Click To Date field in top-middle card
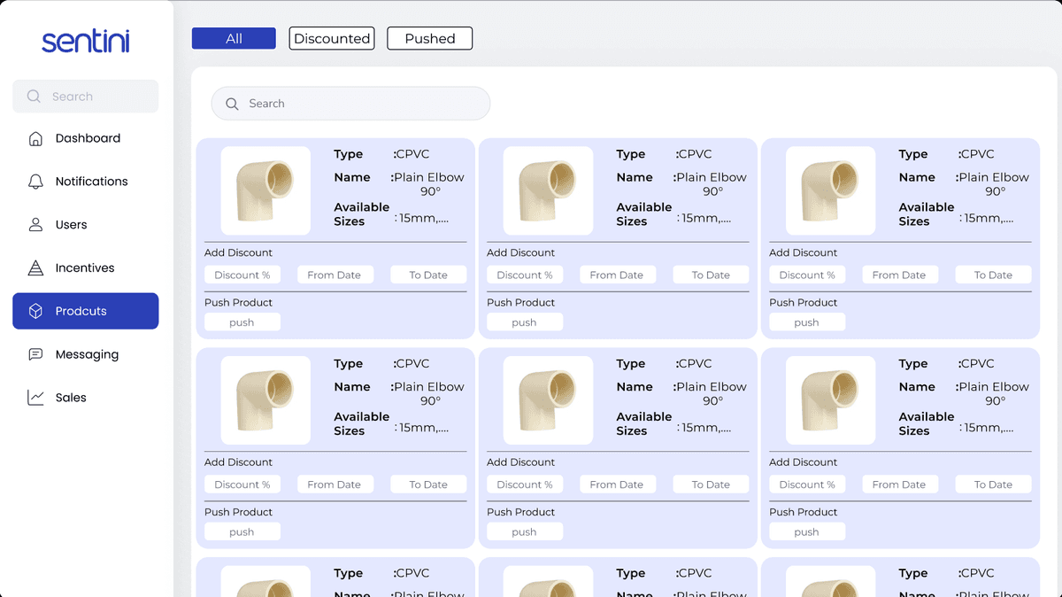 [711, 275]
